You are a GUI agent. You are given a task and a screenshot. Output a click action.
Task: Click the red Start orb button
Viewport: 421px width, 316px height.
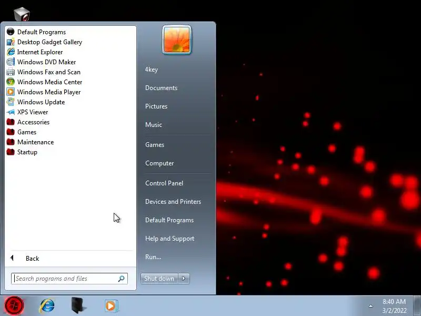tap(14, 305)
